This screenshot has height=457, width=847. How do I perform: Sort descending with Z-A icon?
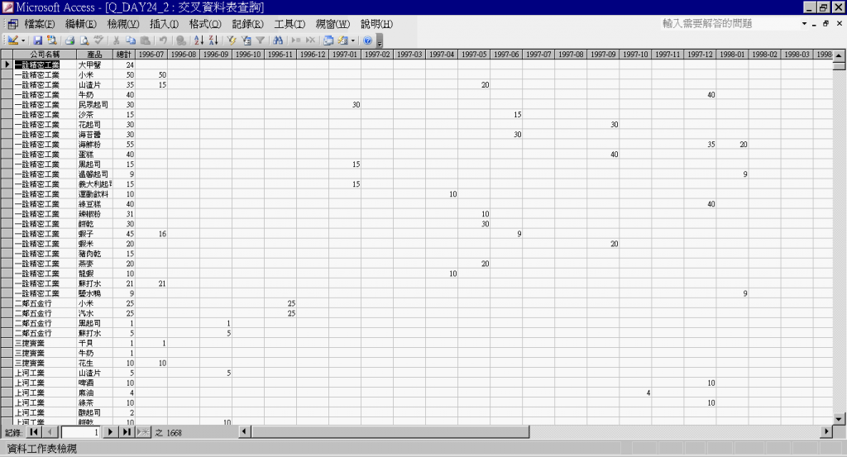click(213, 40)
